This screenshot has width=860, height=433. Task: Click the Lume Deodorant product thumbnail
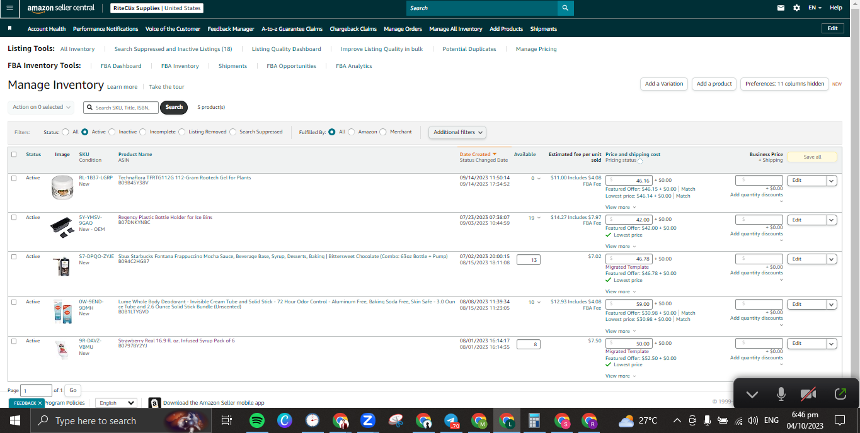point(62,312)
